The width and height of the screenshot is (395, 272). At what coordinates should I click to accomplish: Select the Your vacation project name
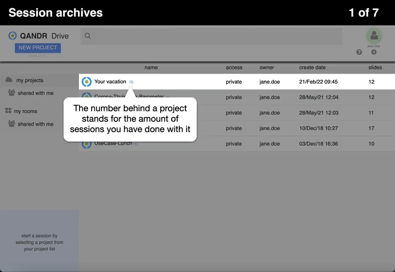point(110,82)
